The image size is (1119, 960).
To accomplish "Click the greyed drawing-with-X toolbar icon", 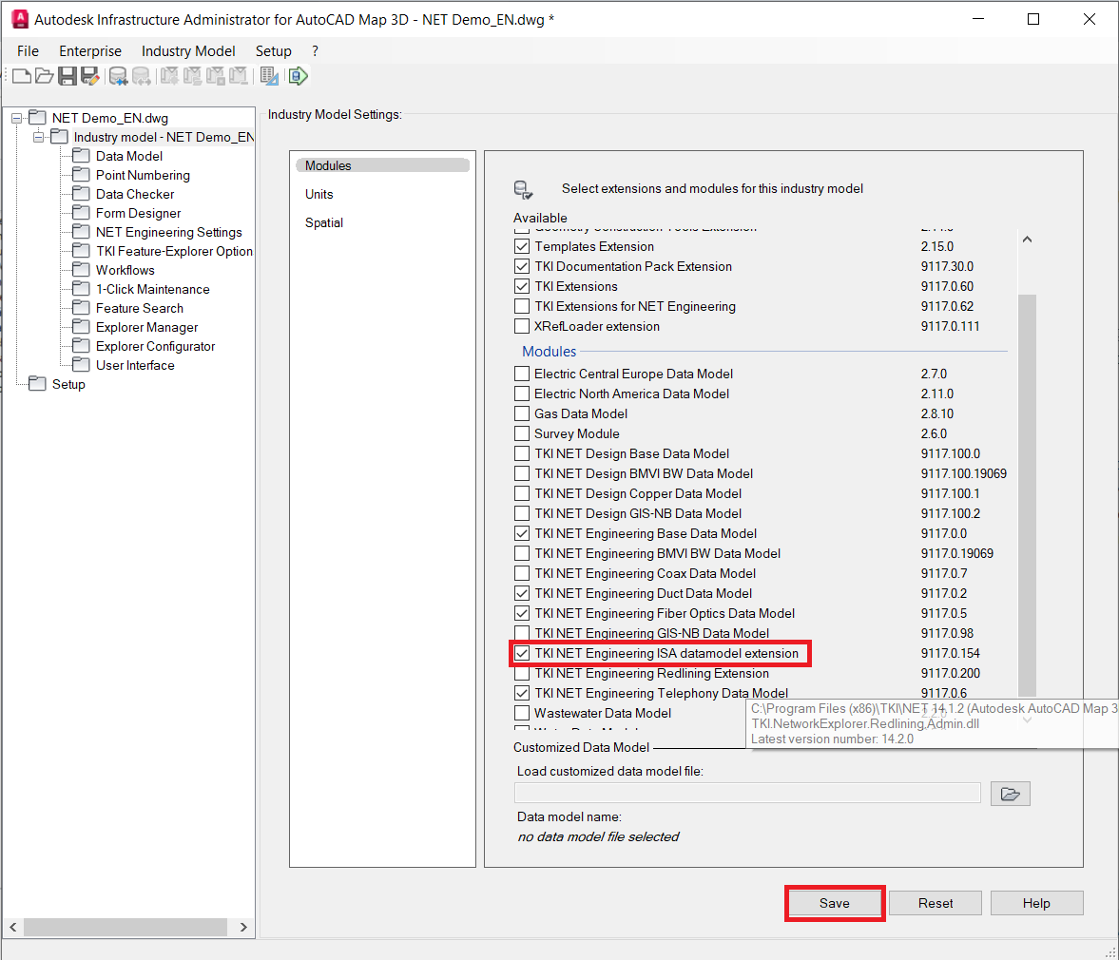I will click(216, 76).
